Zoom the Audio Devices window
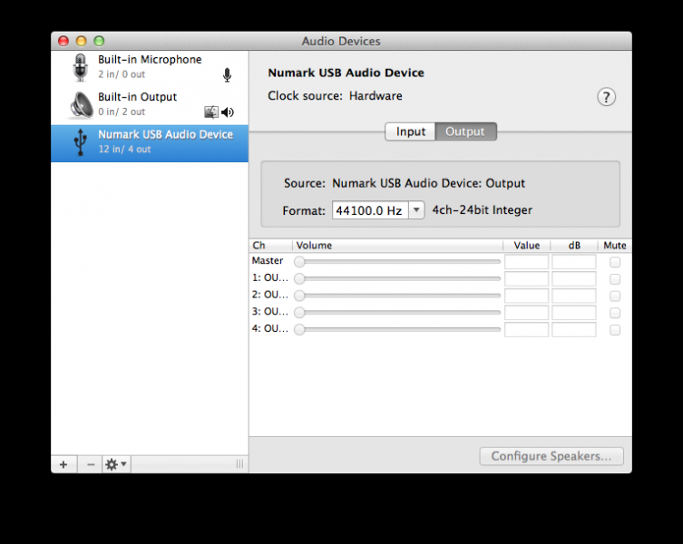Image resolution: width=683 pixels, height=544 pixels. click(x=99, y=41)
